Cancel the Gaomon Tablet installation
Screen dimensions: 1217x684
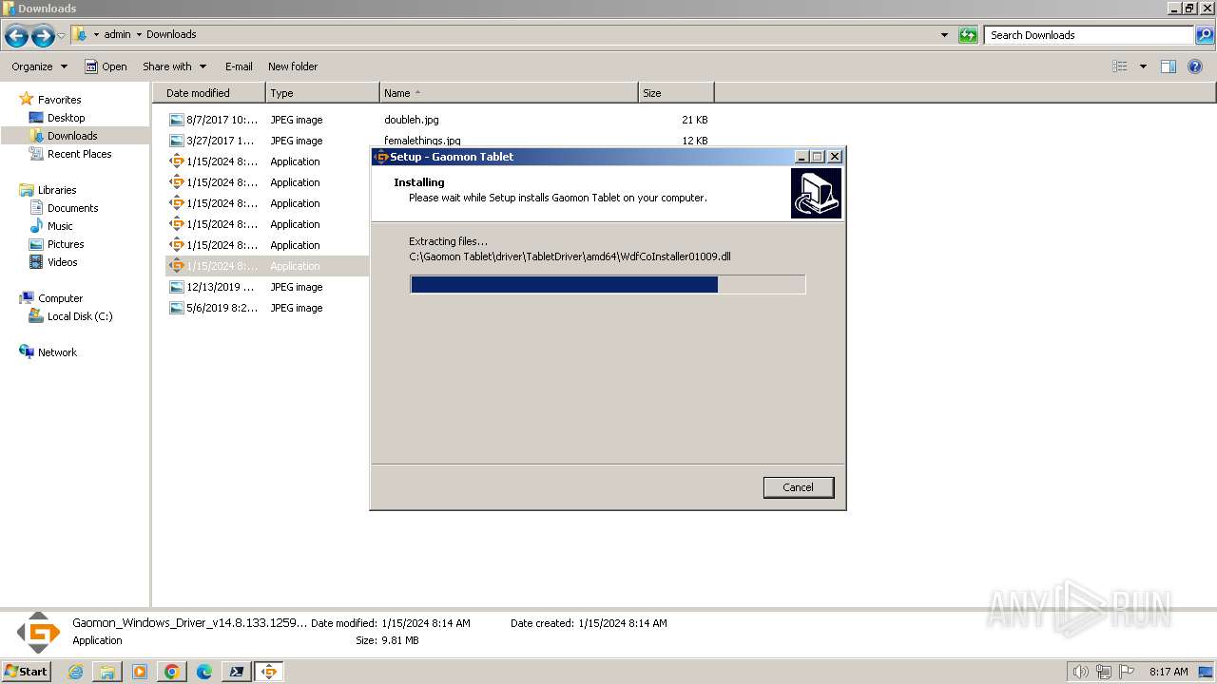[x=798, y=487]
